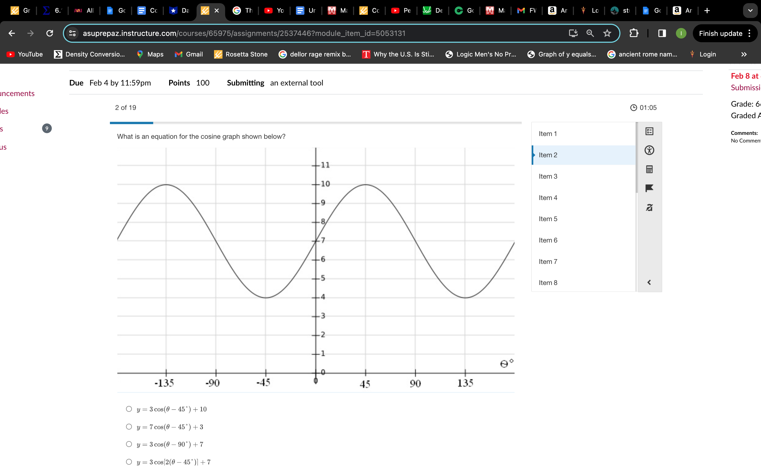The height and width of the screenshot is (475, 761).
Task: Select answer y = 7cos(θ − 45°) + 3
Action: tap(129, 427)
